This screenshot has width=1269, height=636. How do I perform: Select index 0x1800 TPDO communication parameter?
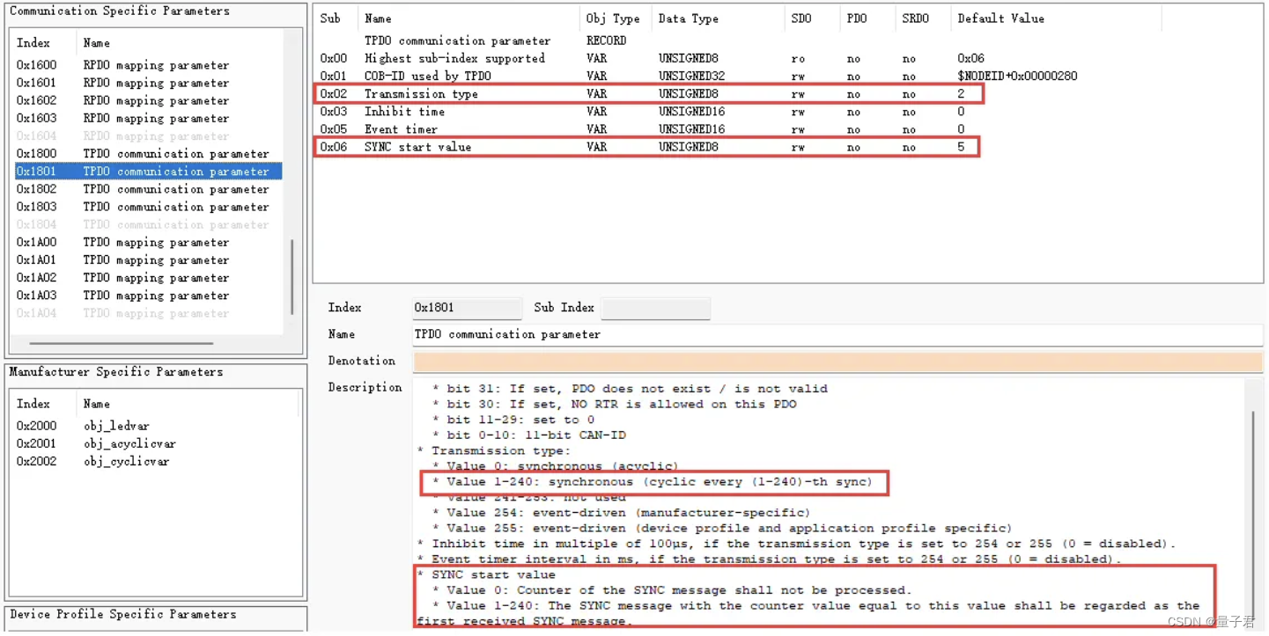148,153
